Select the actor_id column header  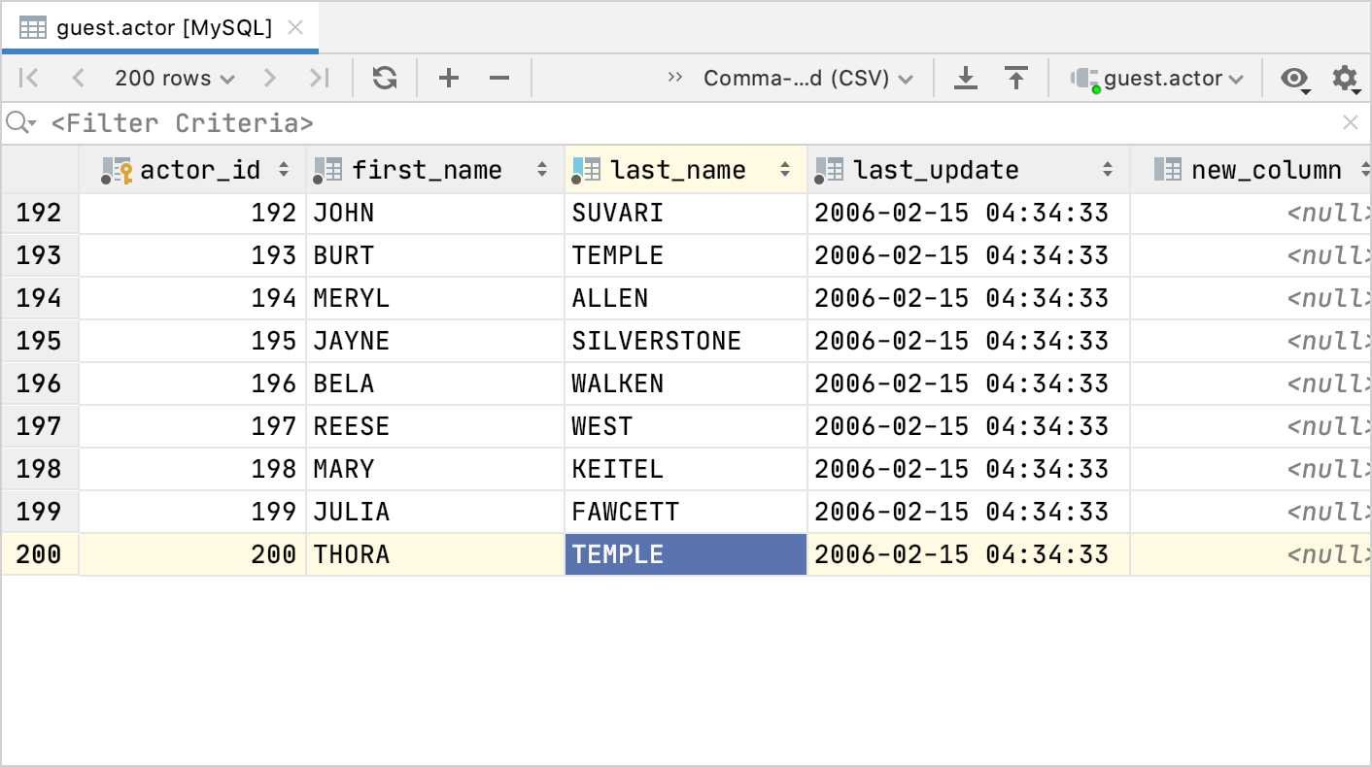pyautogui.click(x=192, y=170)
